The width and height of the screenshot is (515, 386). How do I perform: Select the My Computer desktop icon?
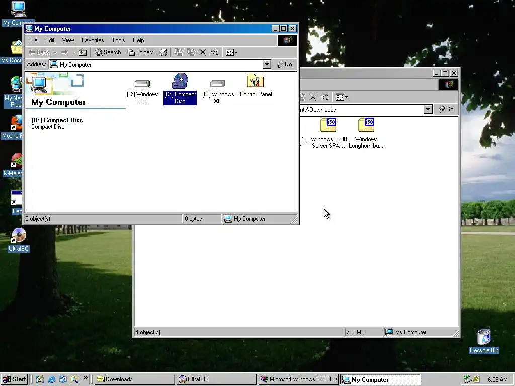tap(18, 13)
